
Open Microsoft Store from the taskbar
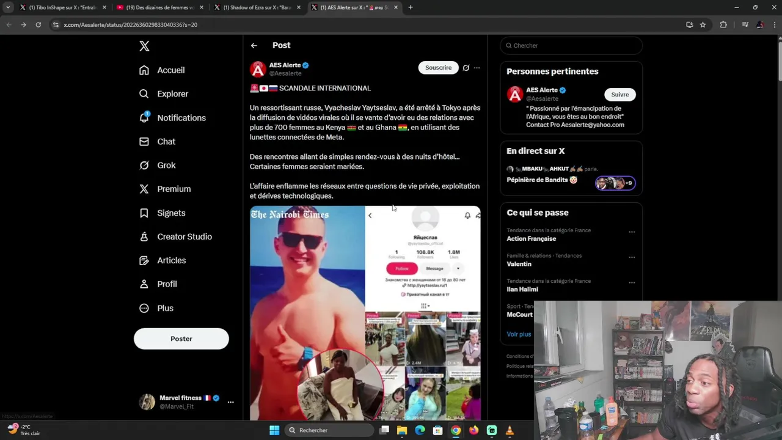(438, 430)
